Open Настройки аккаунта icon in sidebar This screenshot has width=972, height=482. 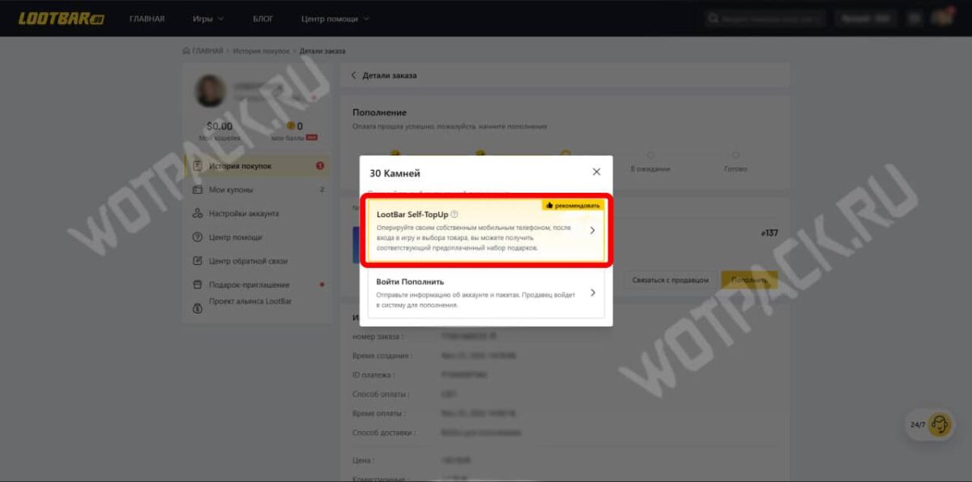[x=198, y=214]
